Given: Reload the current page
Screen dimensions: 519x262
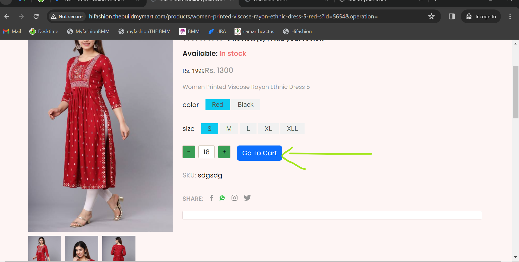Looking at the screenshot, I should click(x=36, y=17).
